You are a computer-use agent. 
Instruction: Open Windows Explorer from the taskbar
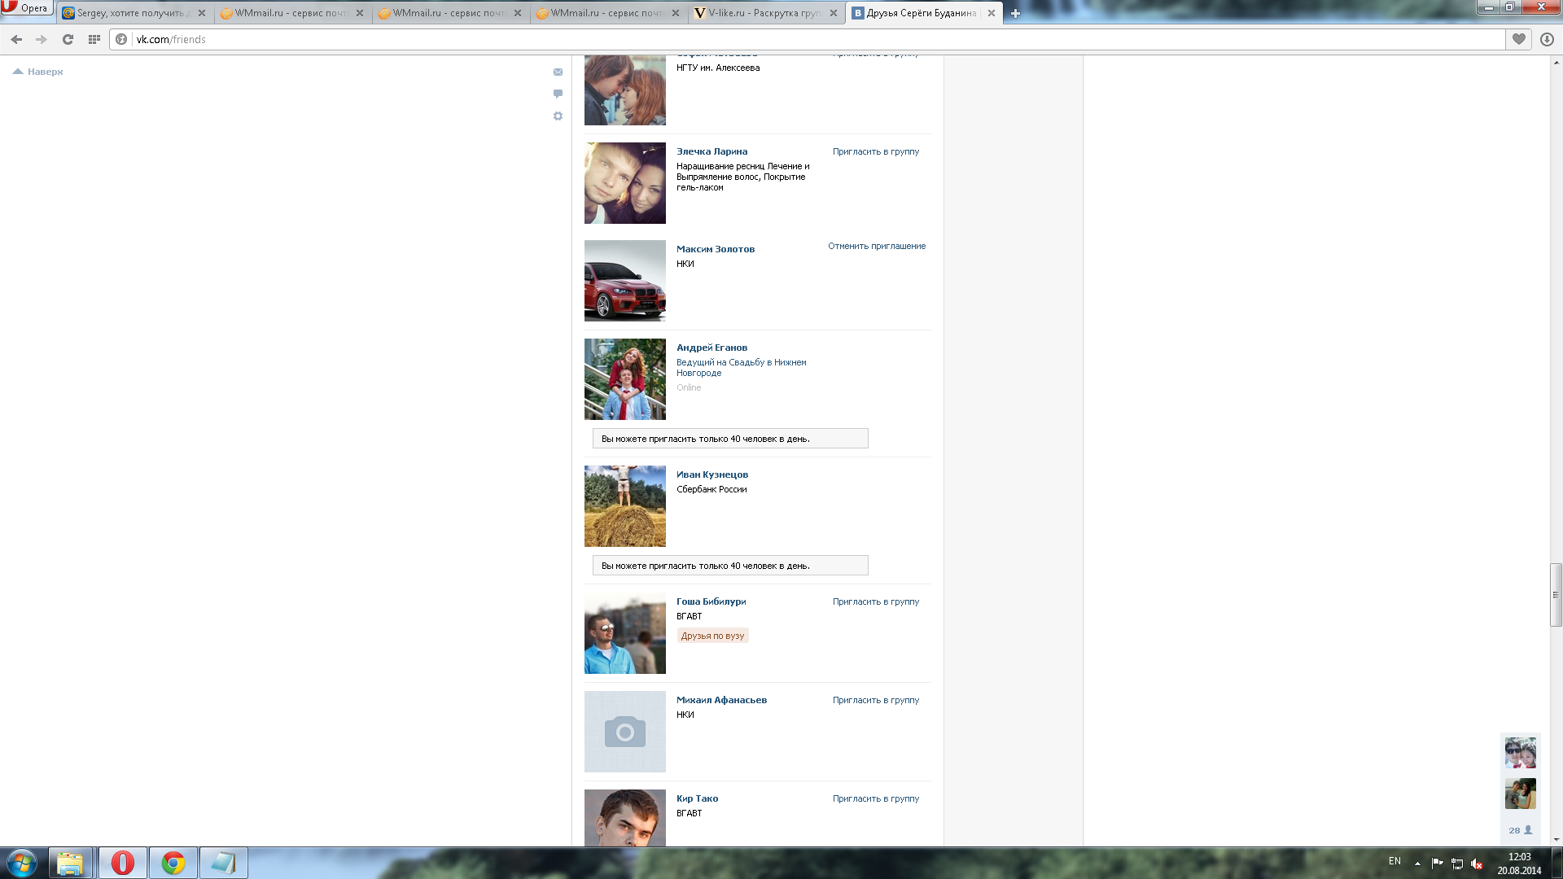click(x=70, y=863)
